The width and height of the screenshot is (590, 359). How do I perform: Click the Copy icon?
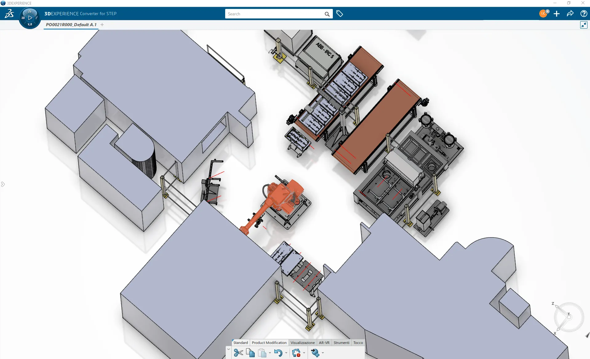click(250, 353)
